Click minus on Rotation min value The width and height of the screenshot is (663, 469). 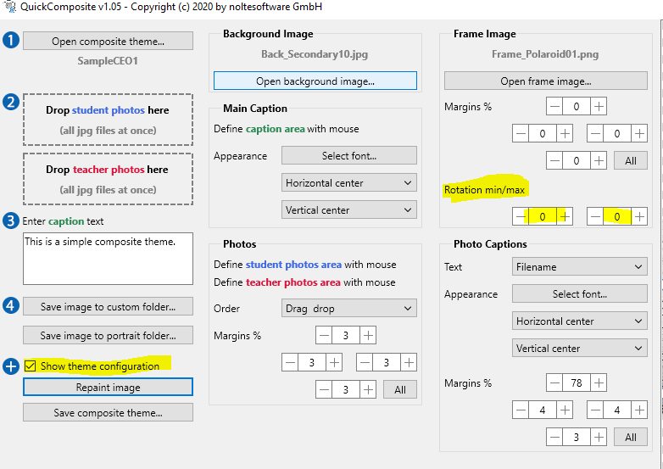click(521, 216)
